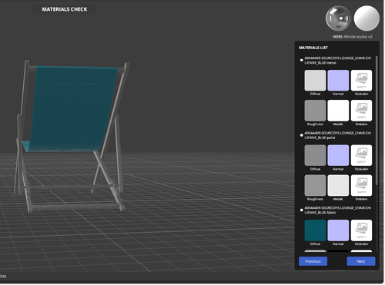Open the empty Occlusion slot of the fabric material
Screen dimensions: 385x285
tap(361, 230)
